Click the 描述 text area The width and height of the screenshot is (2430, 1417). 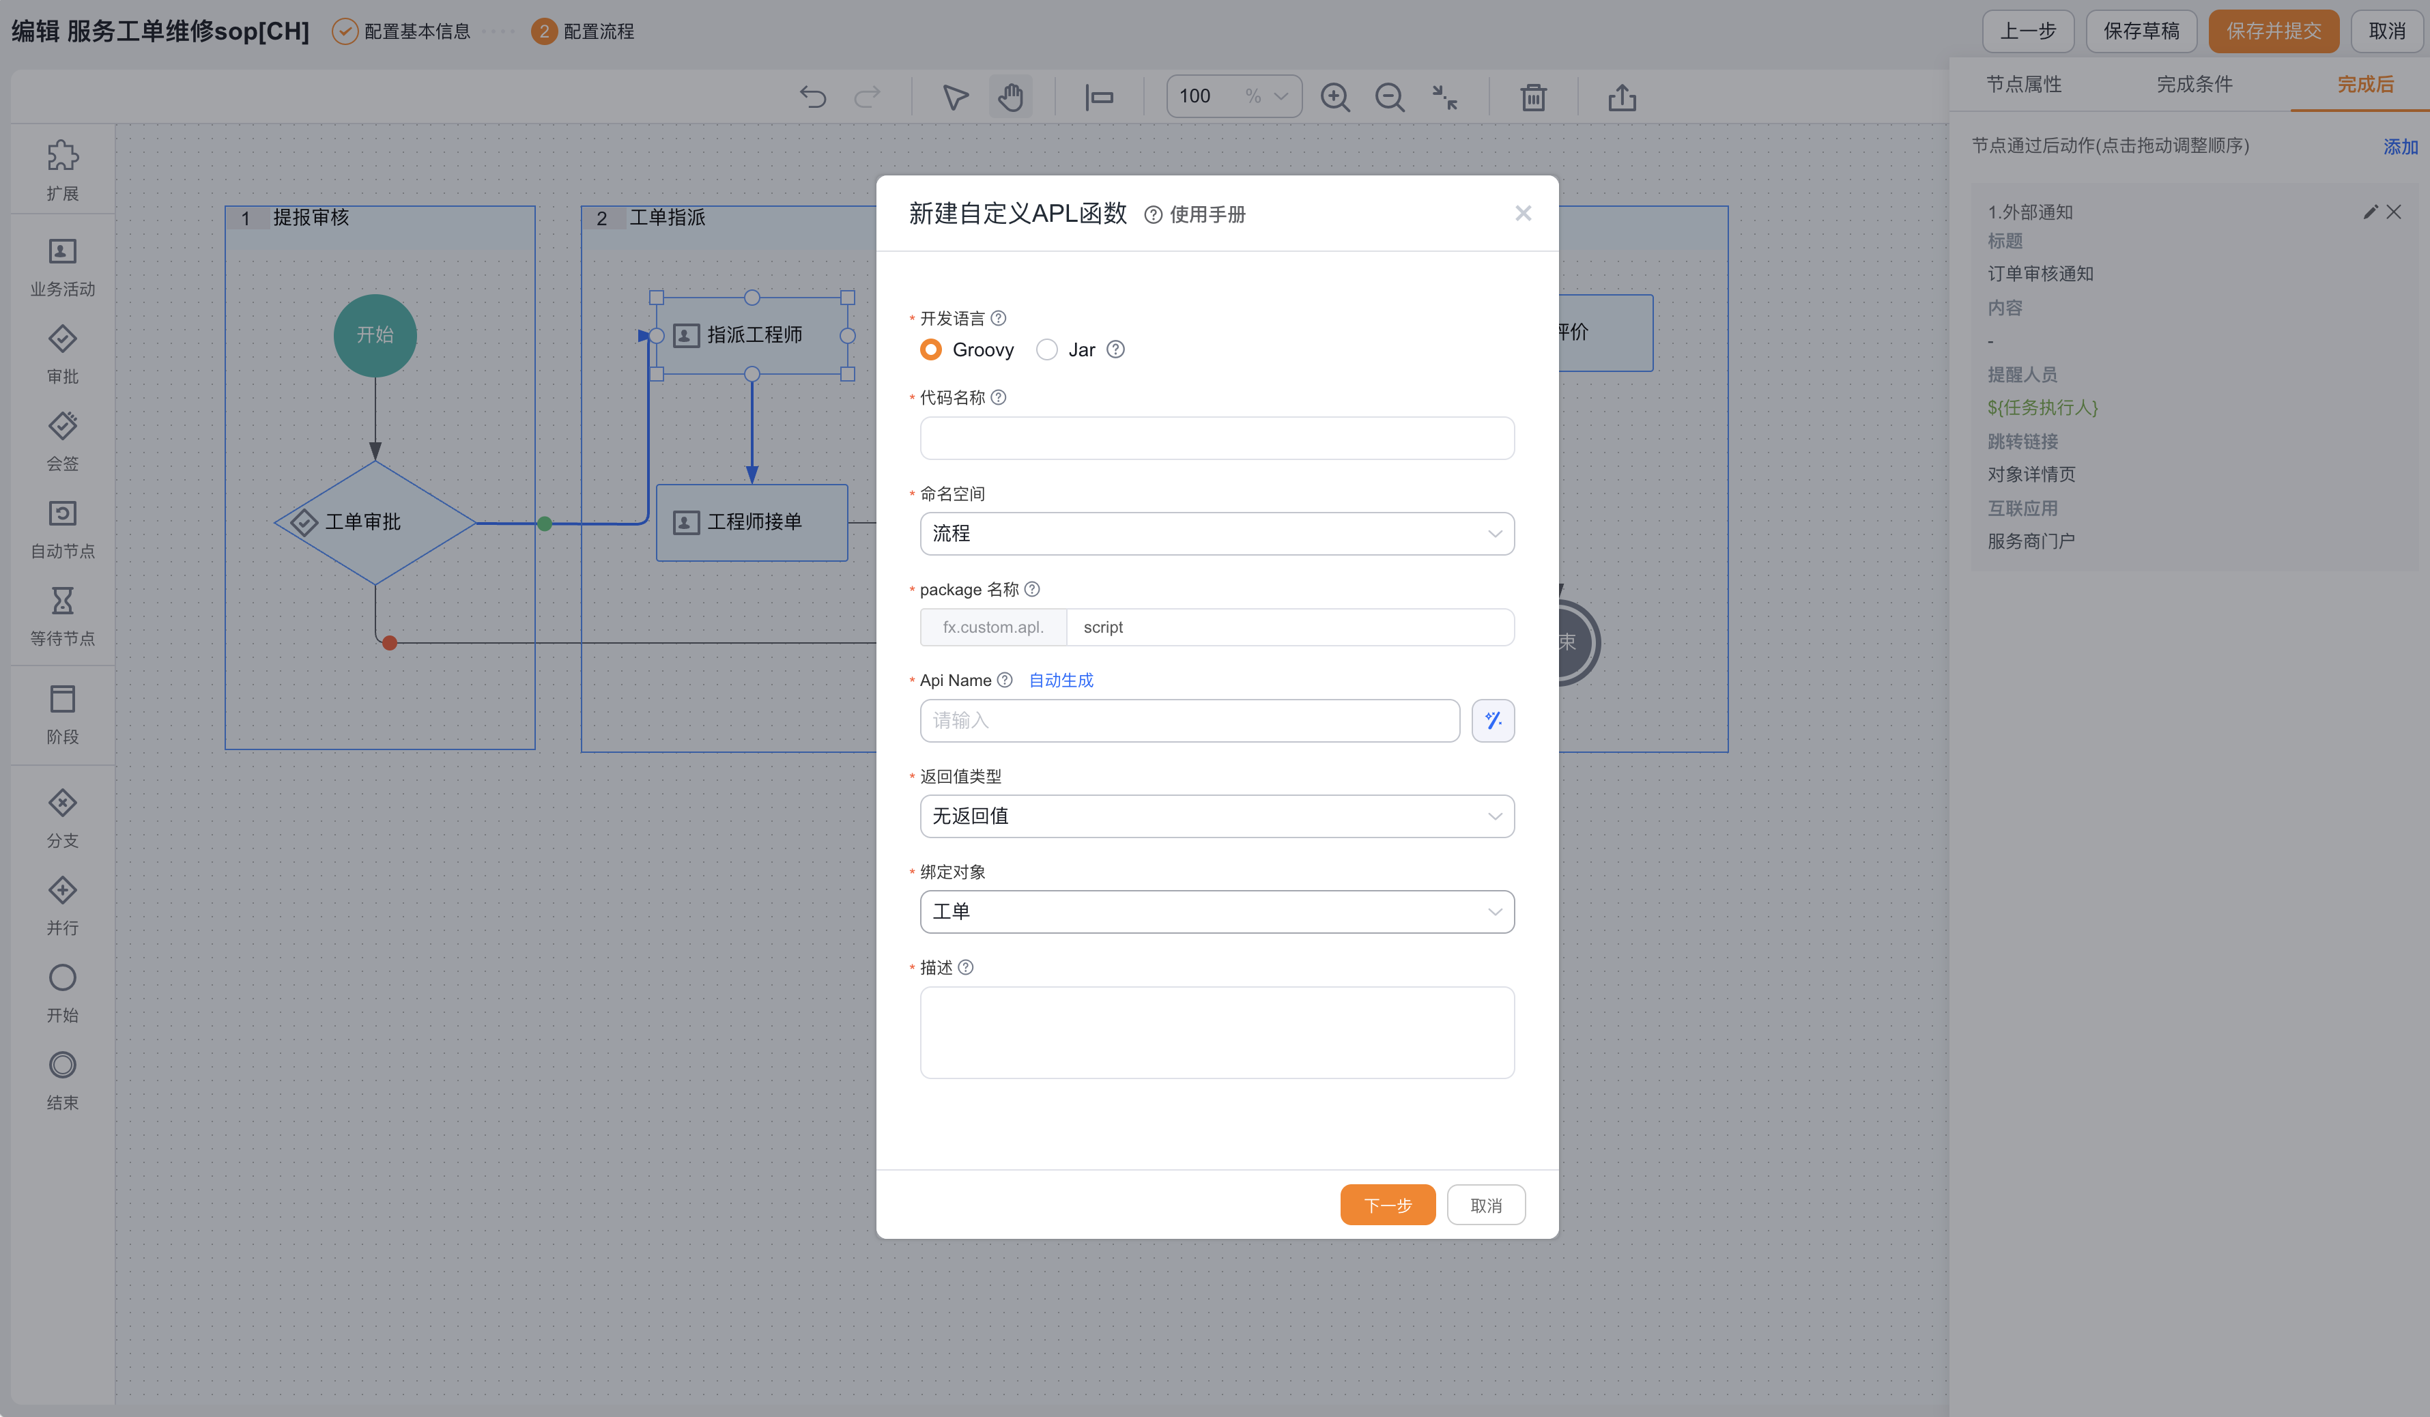point(1217,1031)
